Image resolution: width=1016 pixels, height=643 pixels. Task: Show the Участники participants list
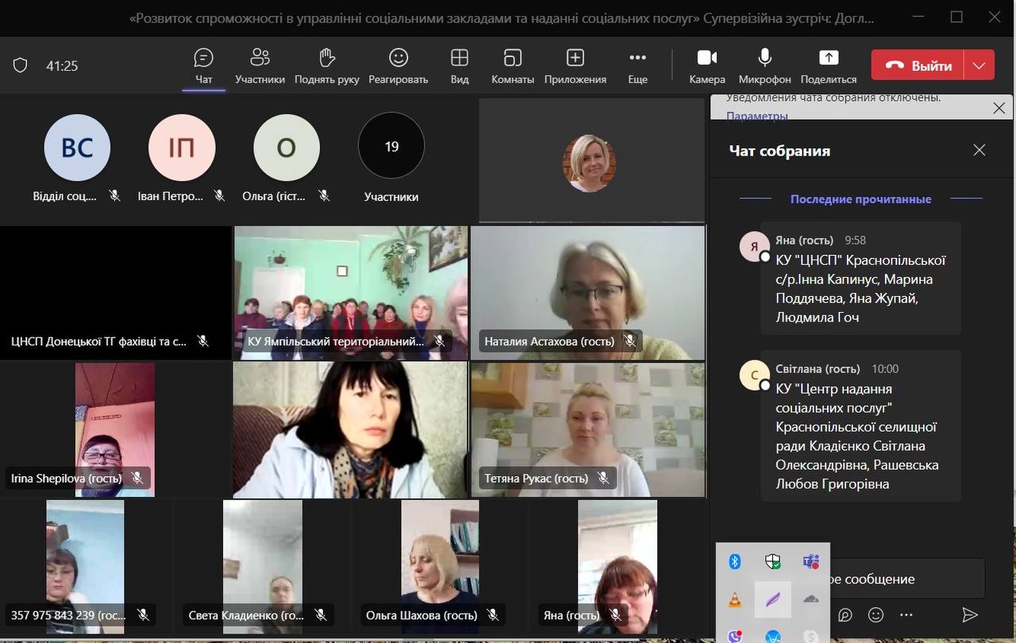click(260, 66)
